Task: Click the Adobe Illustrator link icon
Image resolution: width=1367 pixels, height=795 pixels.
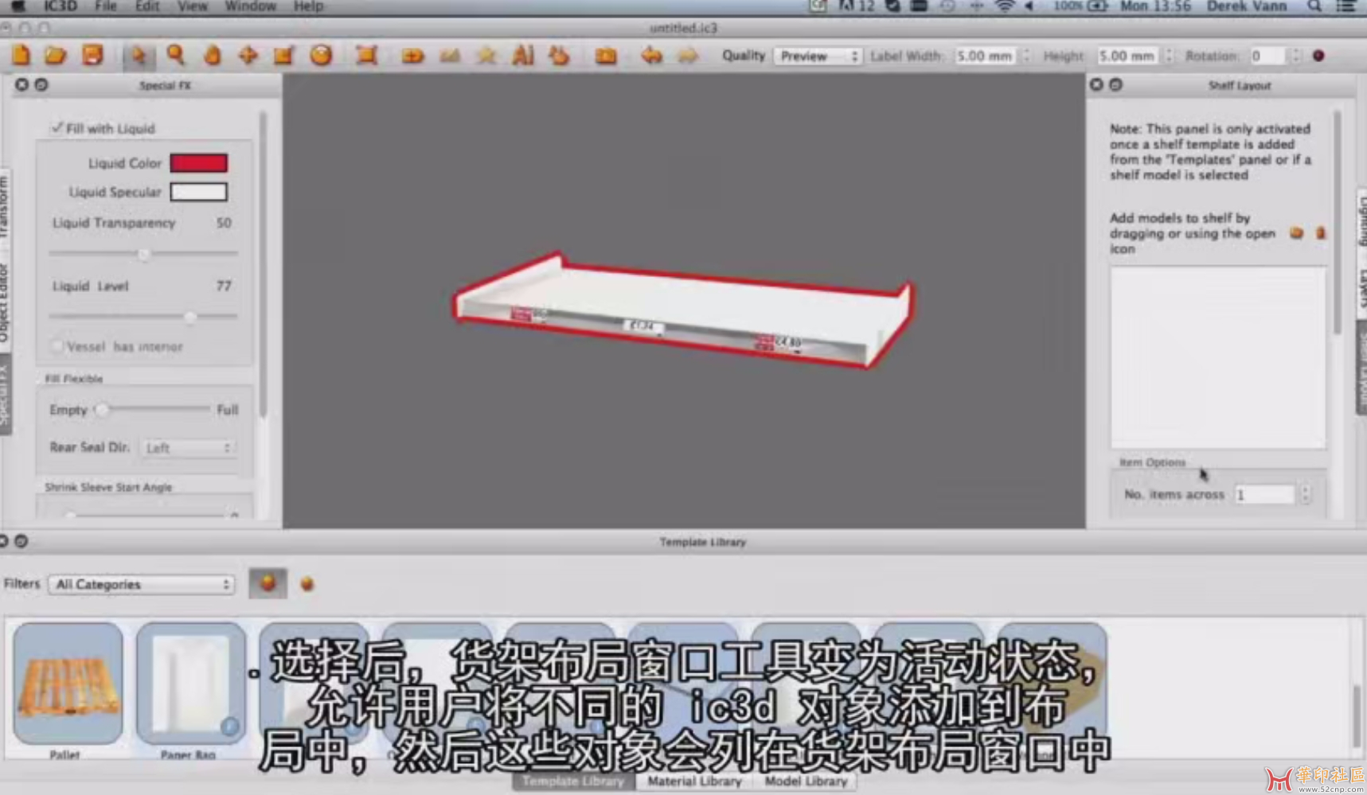Action: tap(523, 56)
